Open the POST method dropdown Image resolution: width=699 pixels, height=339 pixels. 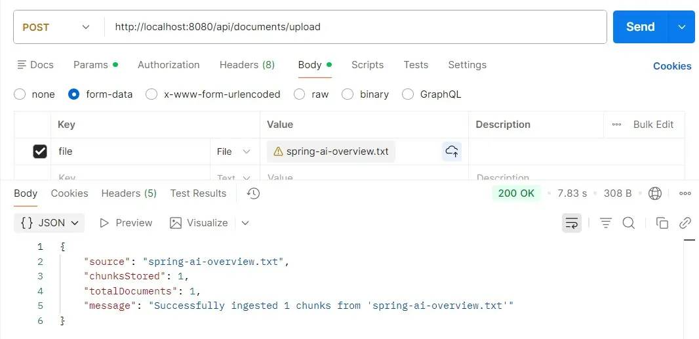57,27
